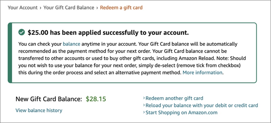Viewport: 271px width, 123px height.
Task: Click the green success checkmark icon
Action: 22,32
